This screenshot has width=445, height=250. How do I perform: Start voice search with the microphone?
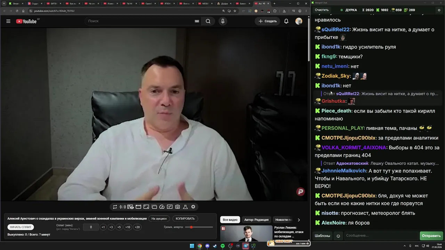click(223, 21)
